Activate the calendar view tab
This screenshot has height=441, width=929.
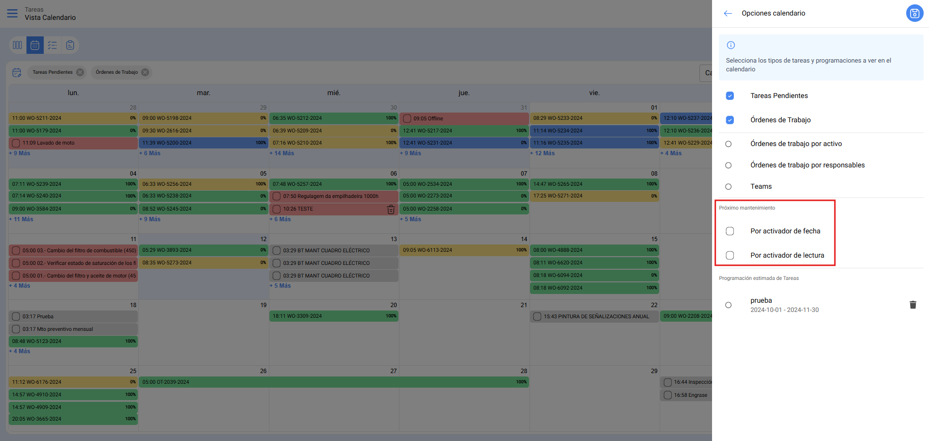coord(35,45)
